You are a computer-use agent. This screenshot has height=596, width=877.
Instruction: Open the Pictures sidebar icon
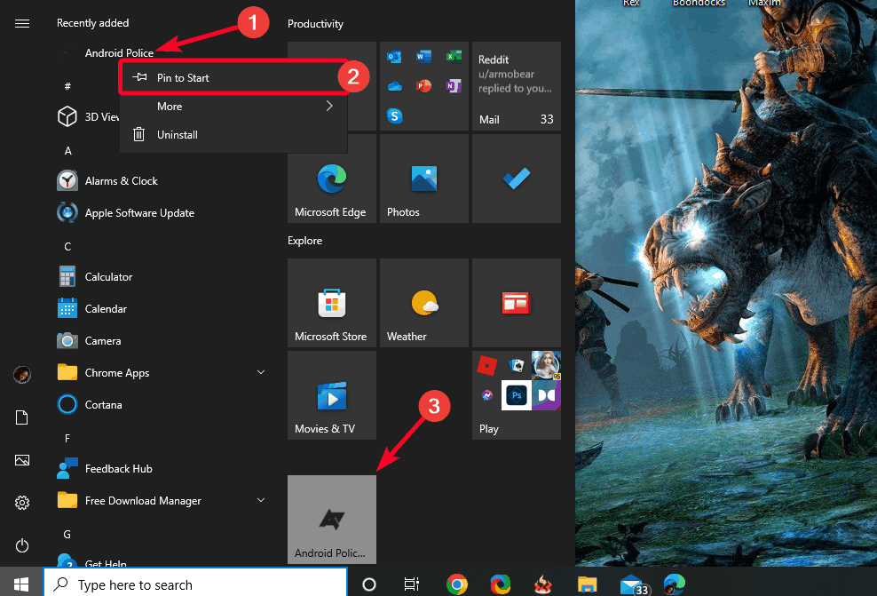click(x=22, y=460)
